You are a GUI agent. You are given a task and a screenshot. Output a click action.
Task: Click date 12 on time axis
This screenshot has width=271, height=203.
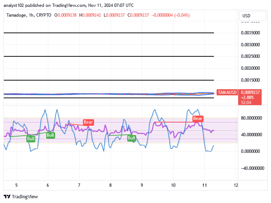(236, 186)
